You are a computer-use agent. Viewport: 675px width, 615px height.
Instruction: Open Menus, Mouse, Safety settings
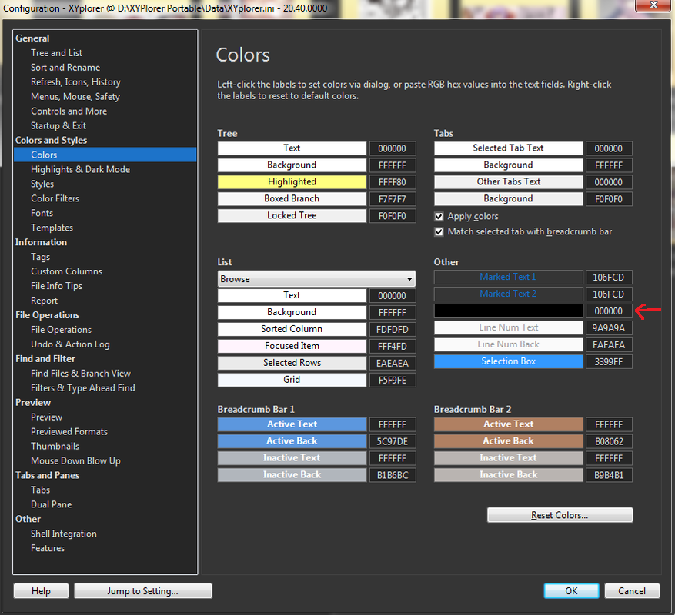coord(75,97)
